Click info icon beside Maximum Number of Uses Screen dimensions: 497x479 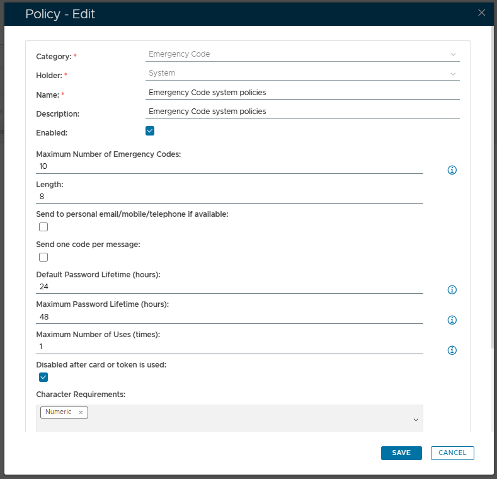(x=452, y=350)
